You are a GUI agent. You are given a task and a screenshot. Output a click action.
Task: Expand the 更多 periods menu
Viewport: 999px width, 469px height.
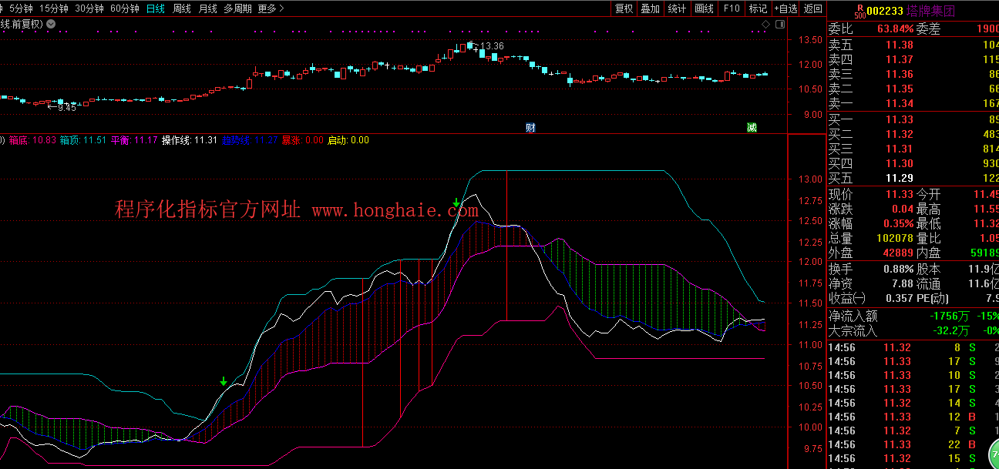tap(271, 8)
